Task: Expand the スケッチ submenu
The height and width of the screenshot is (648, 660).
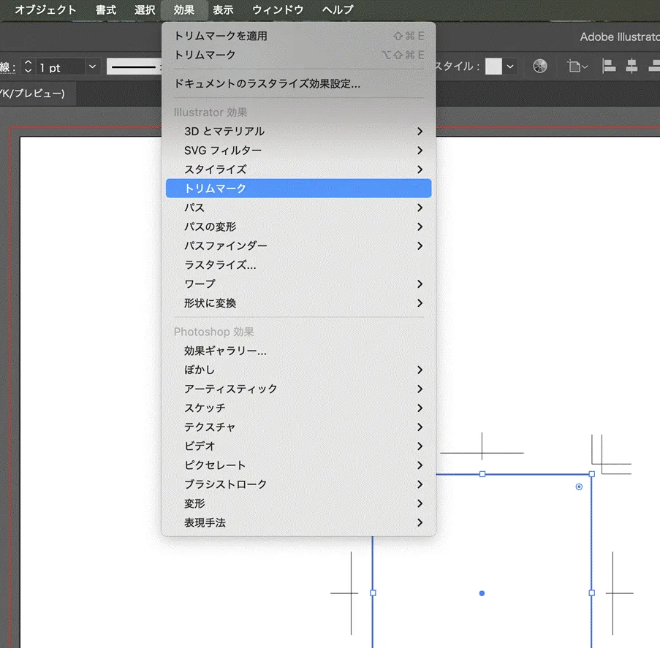Action: pos(298,408)
